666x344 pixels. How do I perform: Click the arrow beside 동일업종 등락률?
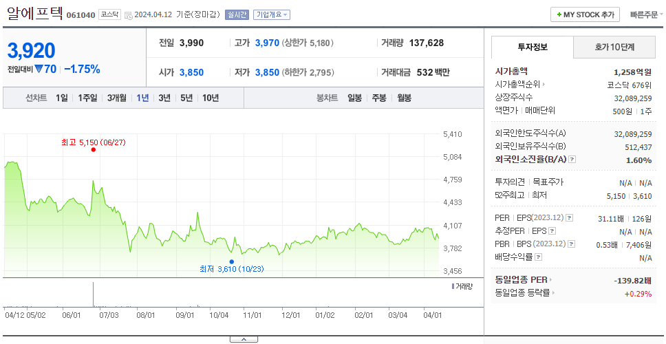tap(553, 292)
